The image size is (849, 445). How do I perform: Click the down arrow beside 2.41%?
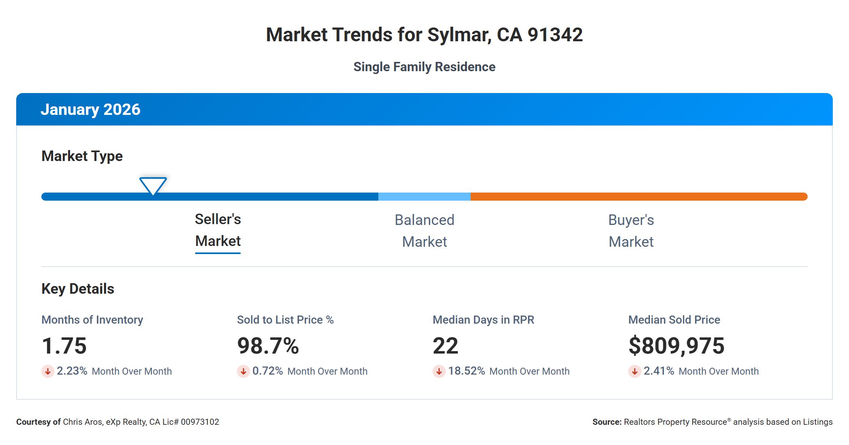pyautogui.click(x=635, y=371)
